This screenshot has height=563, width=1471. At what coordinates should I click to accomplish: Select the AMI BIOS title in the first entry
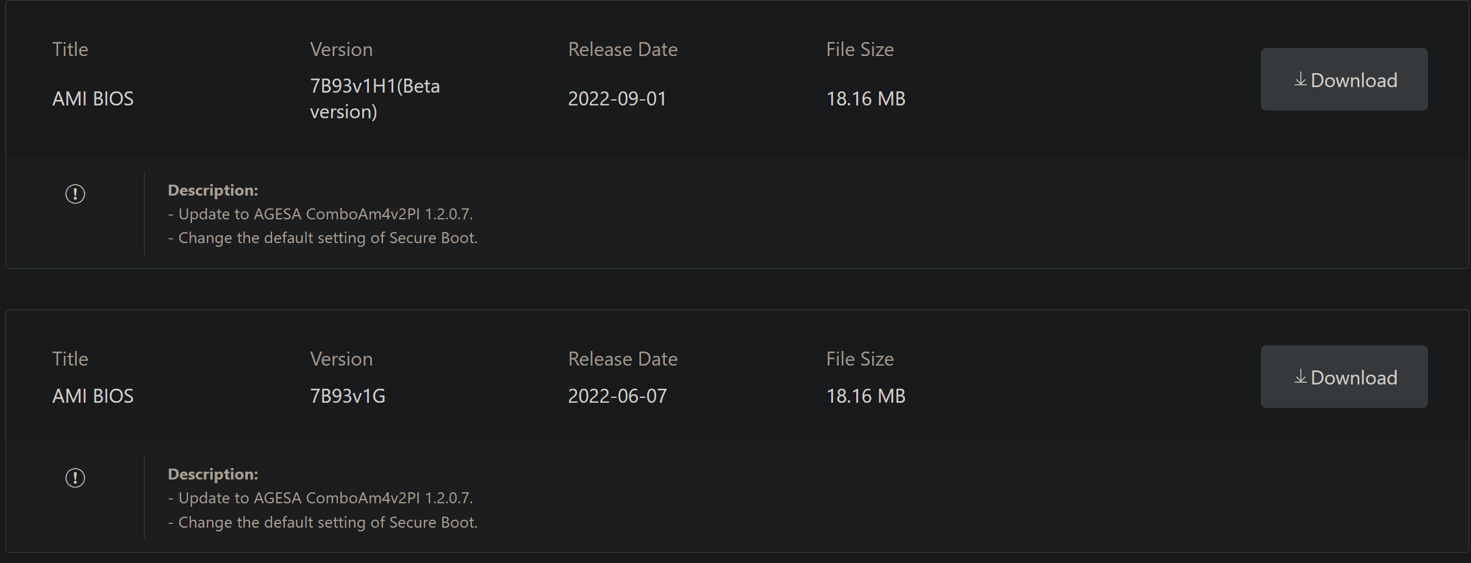[x=93, y=98]
